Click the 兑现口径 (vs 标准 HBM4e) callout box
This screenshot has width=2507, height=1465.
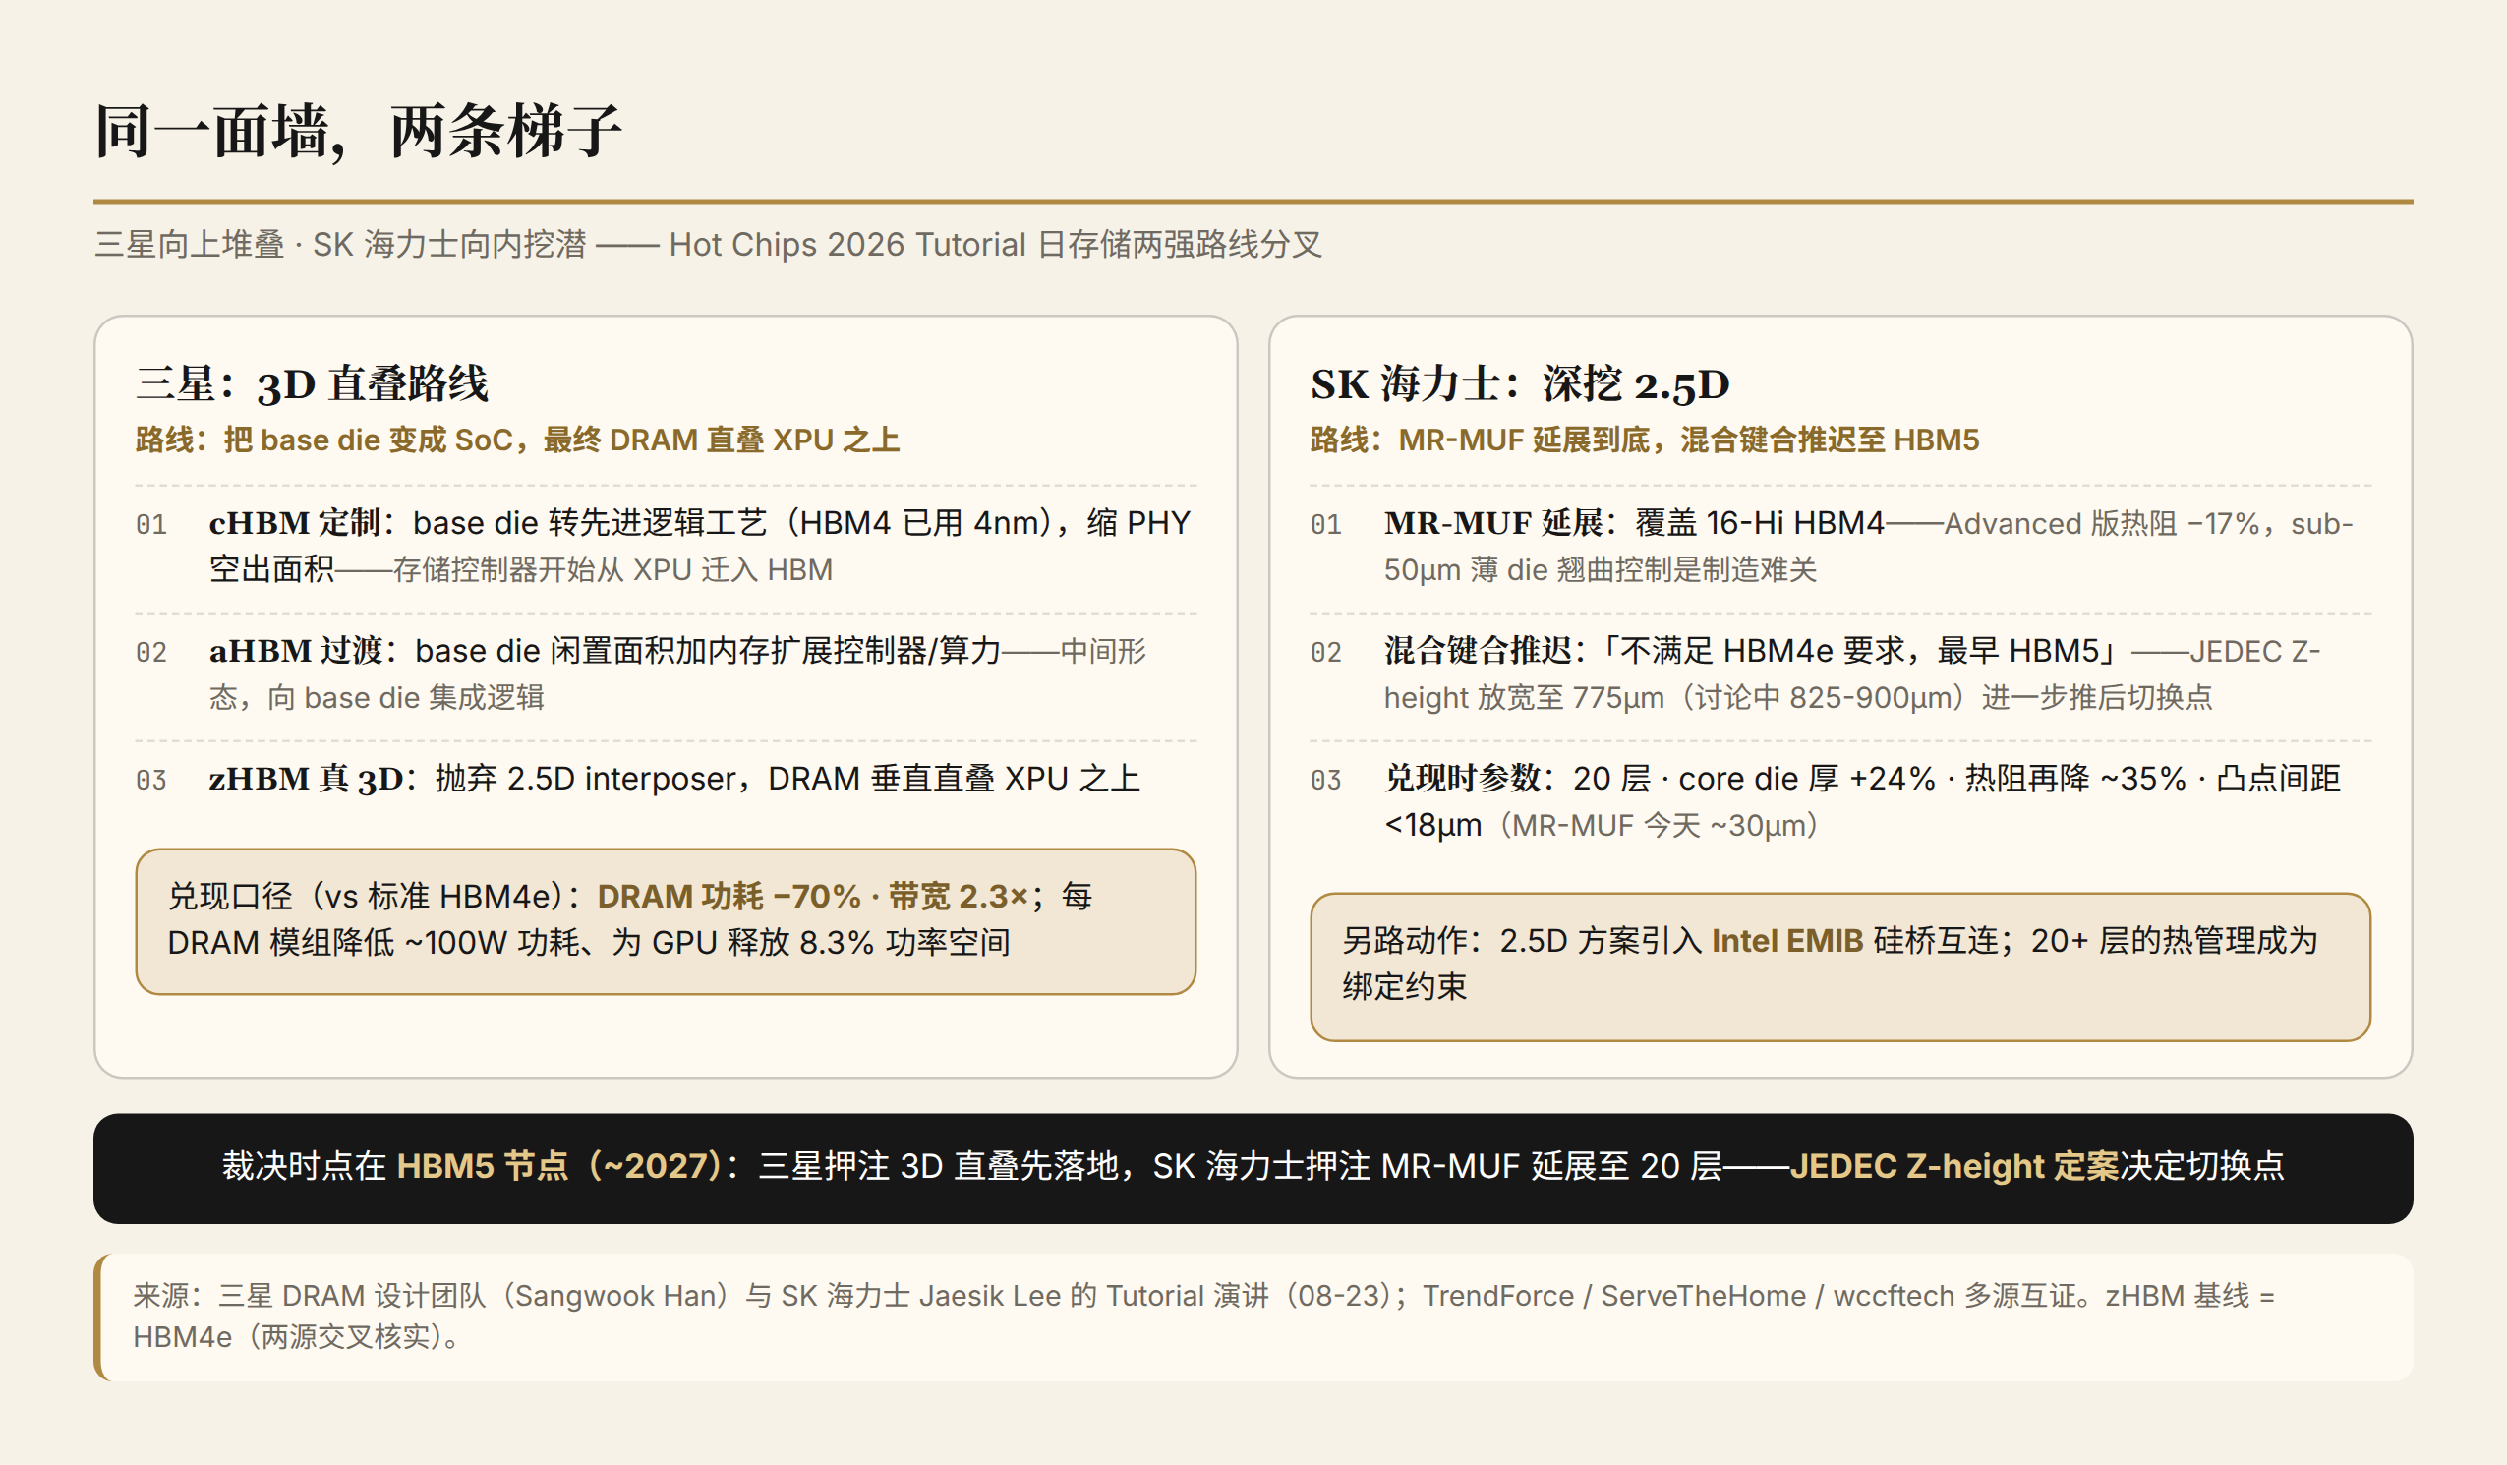point(666,920)
